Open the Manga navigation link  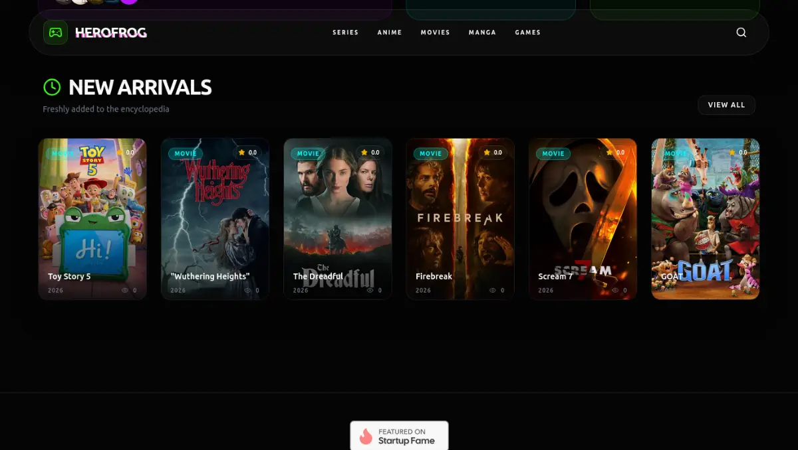pyautogui.click(x=482, y=33)
